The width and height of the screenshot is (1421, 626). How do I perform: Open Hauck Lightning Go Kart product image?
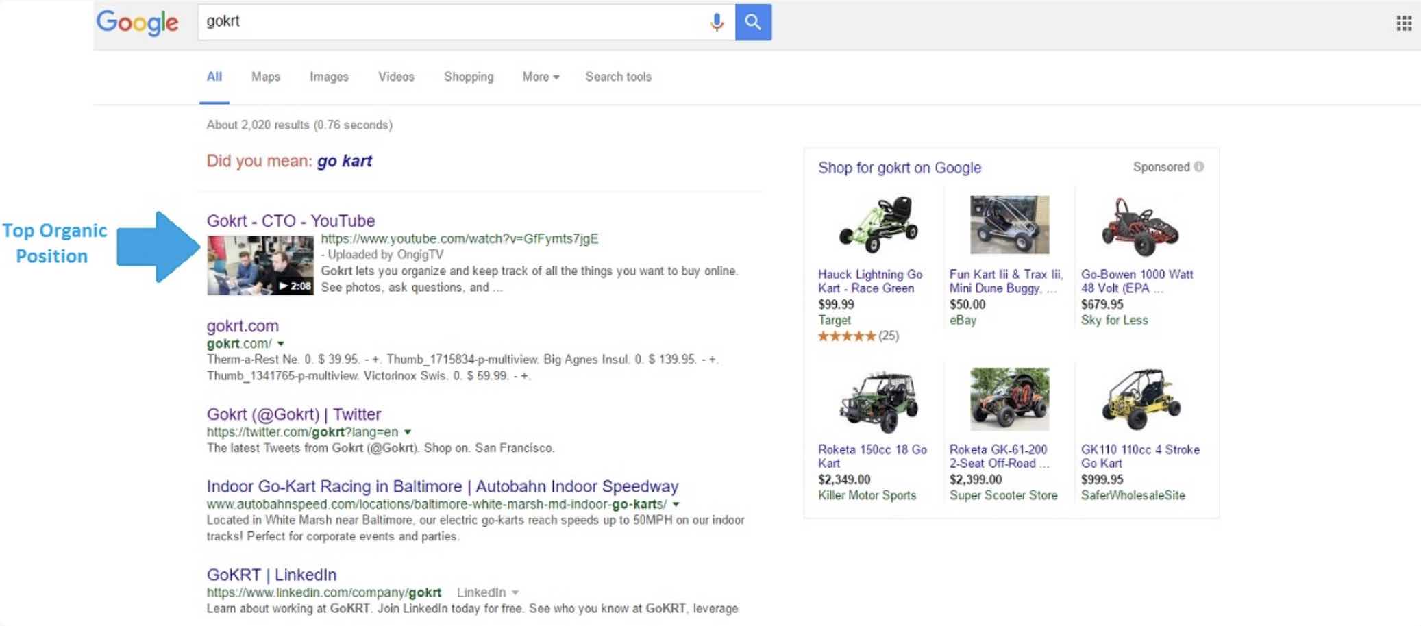pos(878,225)
